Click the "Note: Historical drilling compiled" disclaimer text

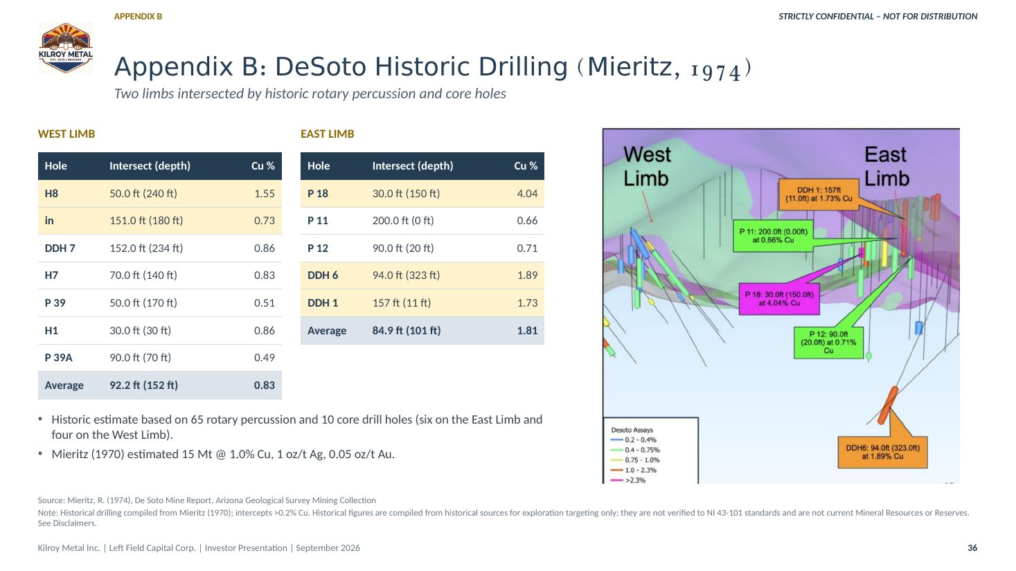point(503,518)
